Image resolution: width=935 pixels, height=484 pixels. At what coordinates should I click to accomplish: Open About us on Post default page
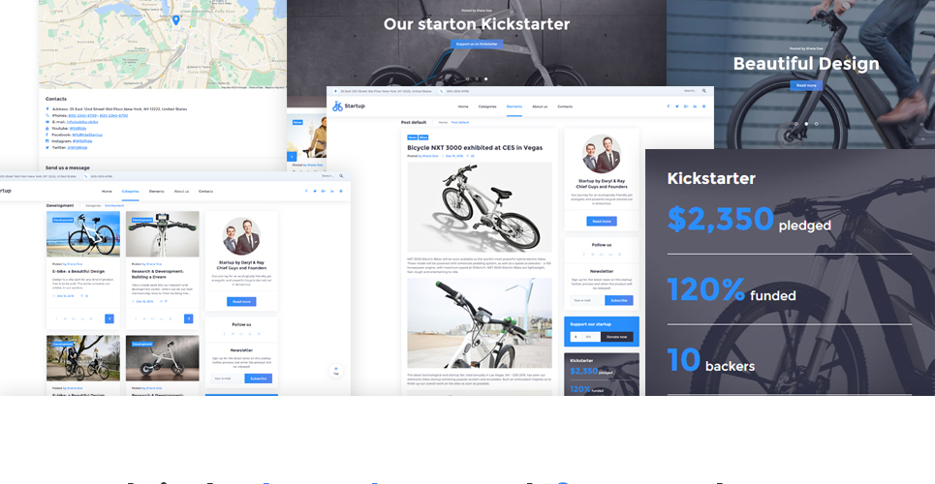(x=540, y=106)
